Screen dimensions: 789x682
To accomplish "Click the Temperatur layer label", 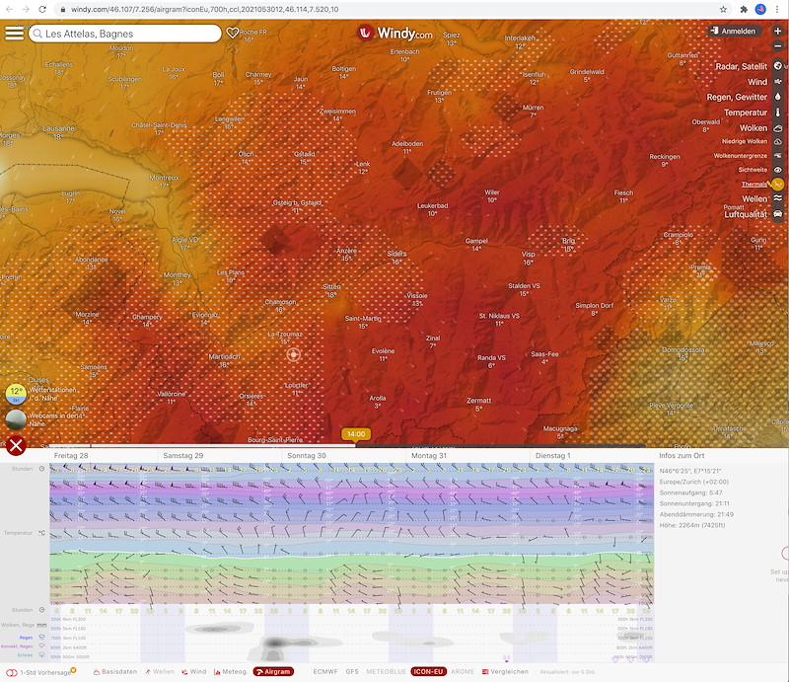I will [x=746, y=113].
